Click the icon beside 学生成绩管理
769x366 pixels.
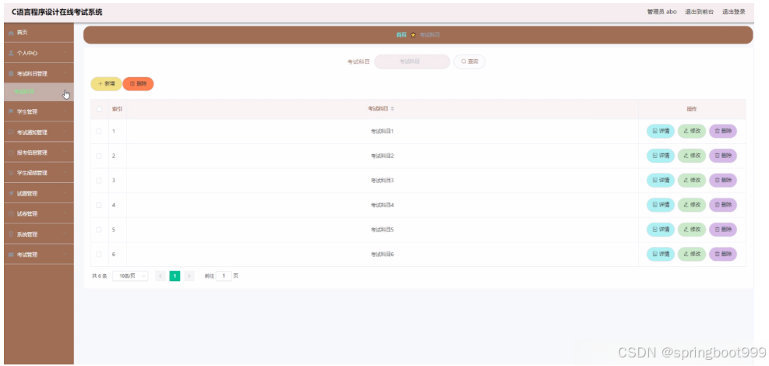(x=11, y=173)
